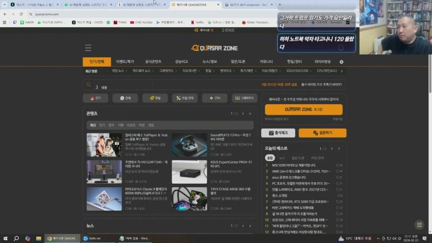Open the hamburger menu beside Quasar Zone logo
The height and width of the screenshot is (243, 432).
[x=88, y=48]
